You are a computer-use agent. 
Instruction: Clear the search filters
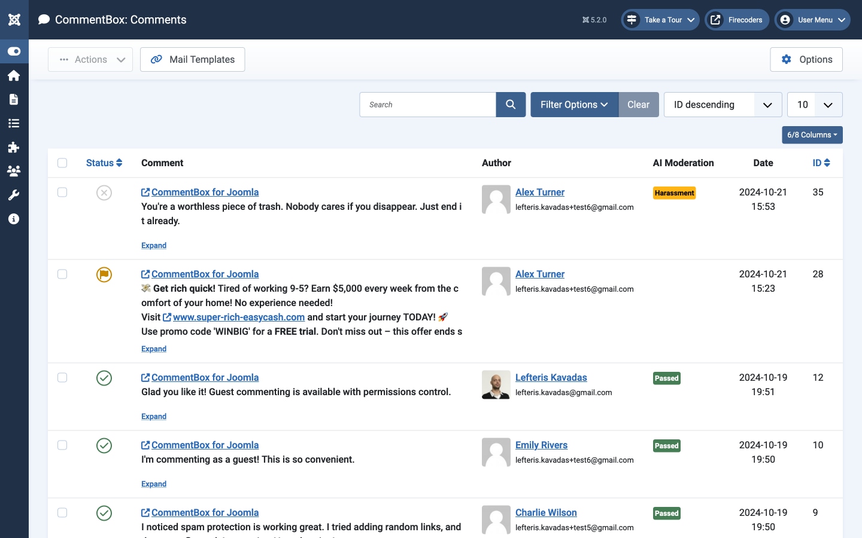[638, 105]
